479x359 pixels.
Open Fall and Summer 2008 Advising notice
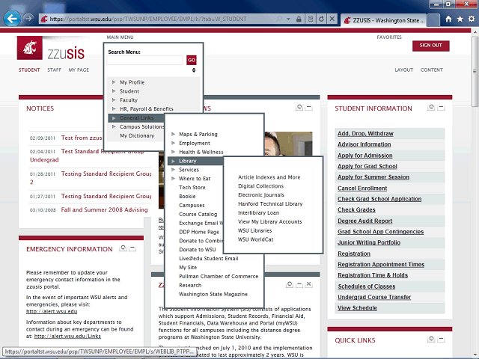[104, 209]
